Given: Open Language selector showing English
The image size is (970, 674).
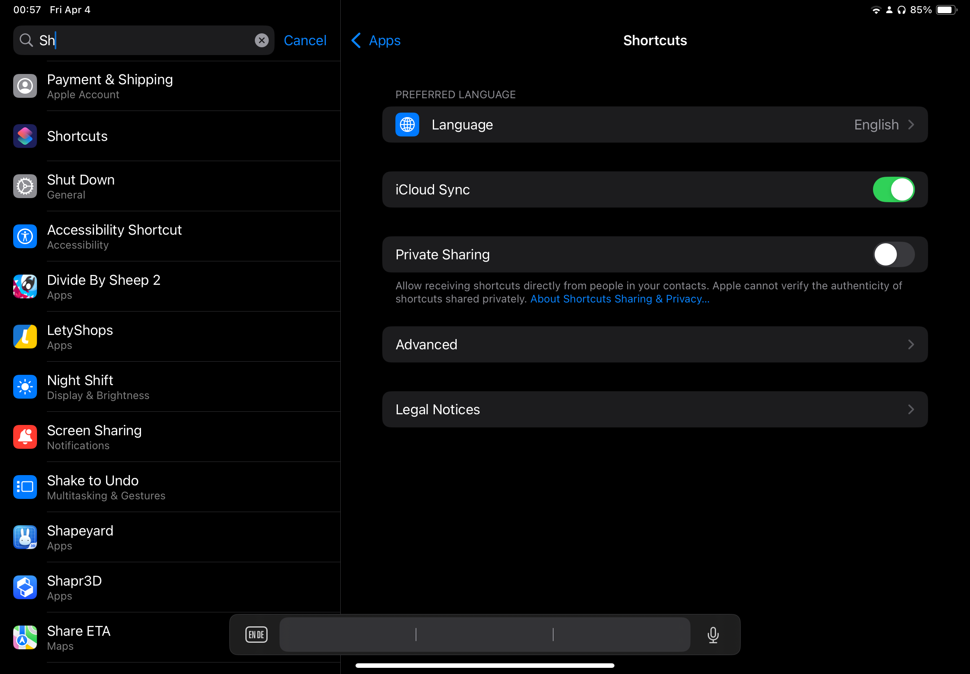Looking at the screenshot, I should 655,125.
